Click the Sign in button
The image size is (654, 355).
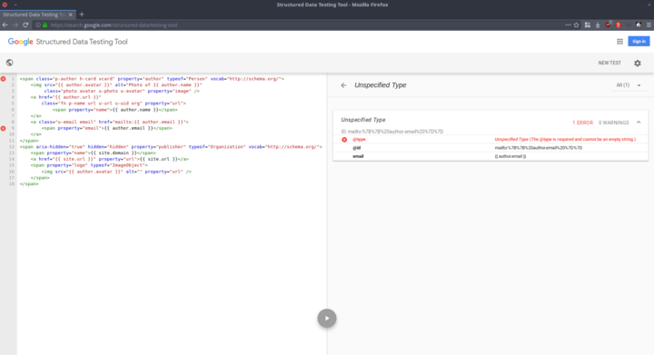(x=639, y=42)
